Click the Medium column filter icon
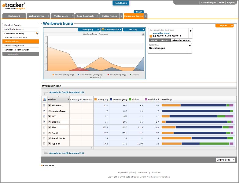 (x=68, y=99)
